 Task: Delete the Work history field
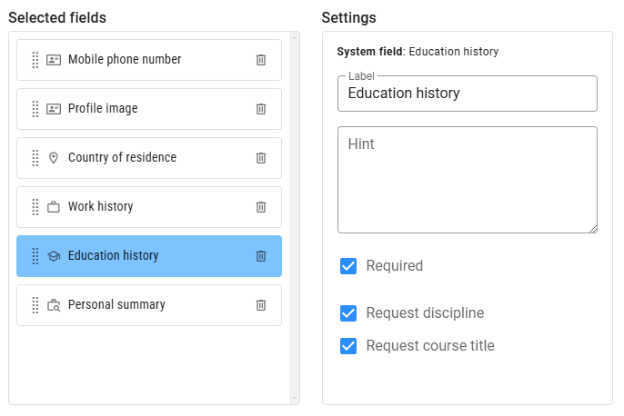261,207
